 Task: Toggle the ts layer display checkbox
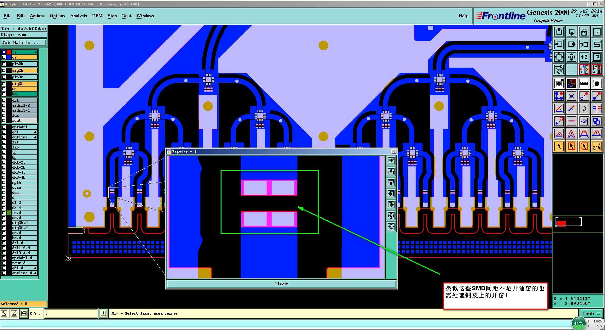coord(4,52)
